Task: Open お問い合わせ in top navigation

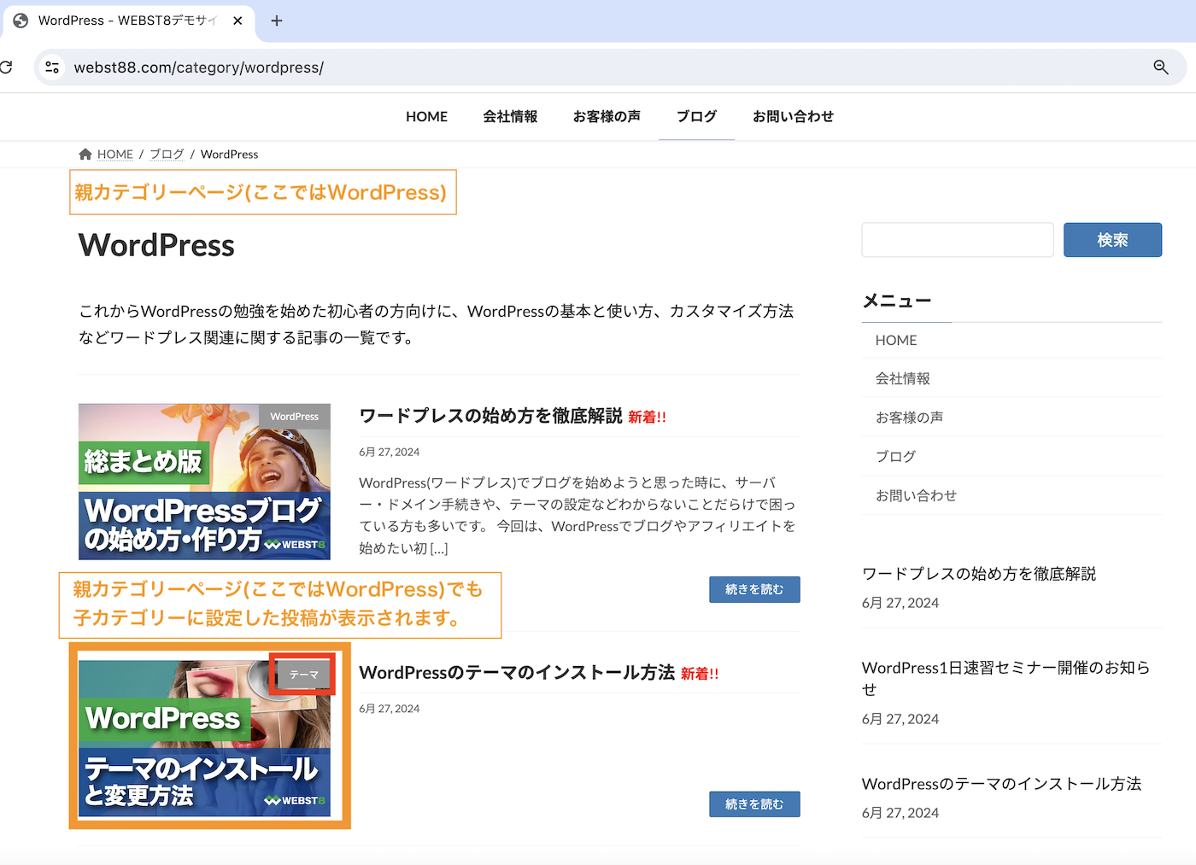Action: pyautogui.click(x=793, y=116)
